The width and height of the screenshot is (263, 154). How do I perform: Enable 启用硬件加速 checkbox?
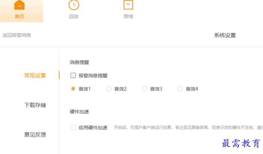(73, 128)
